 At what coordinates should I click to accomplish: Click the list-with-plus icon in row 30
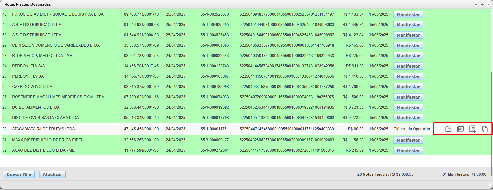[x=472, y=129]
